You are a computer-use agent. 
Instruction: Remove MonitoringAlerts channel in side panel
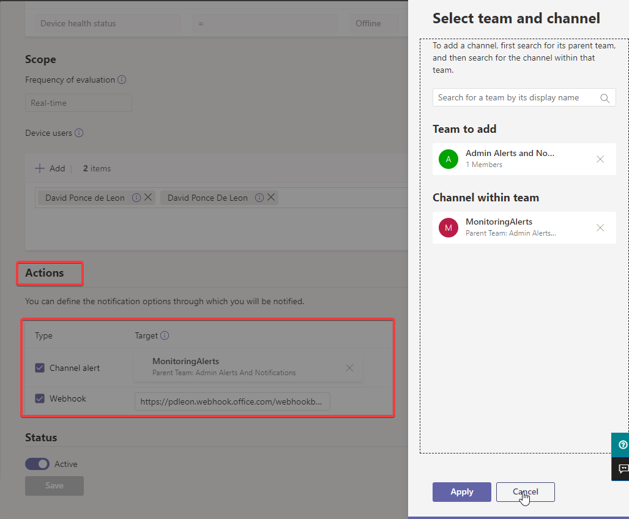600,228
